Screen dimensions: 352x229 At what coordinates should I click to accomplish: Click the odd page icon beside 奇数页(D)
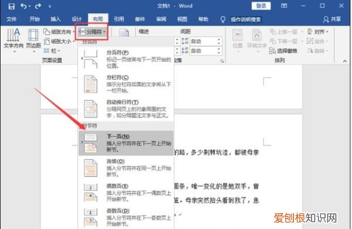click(91, 217)
